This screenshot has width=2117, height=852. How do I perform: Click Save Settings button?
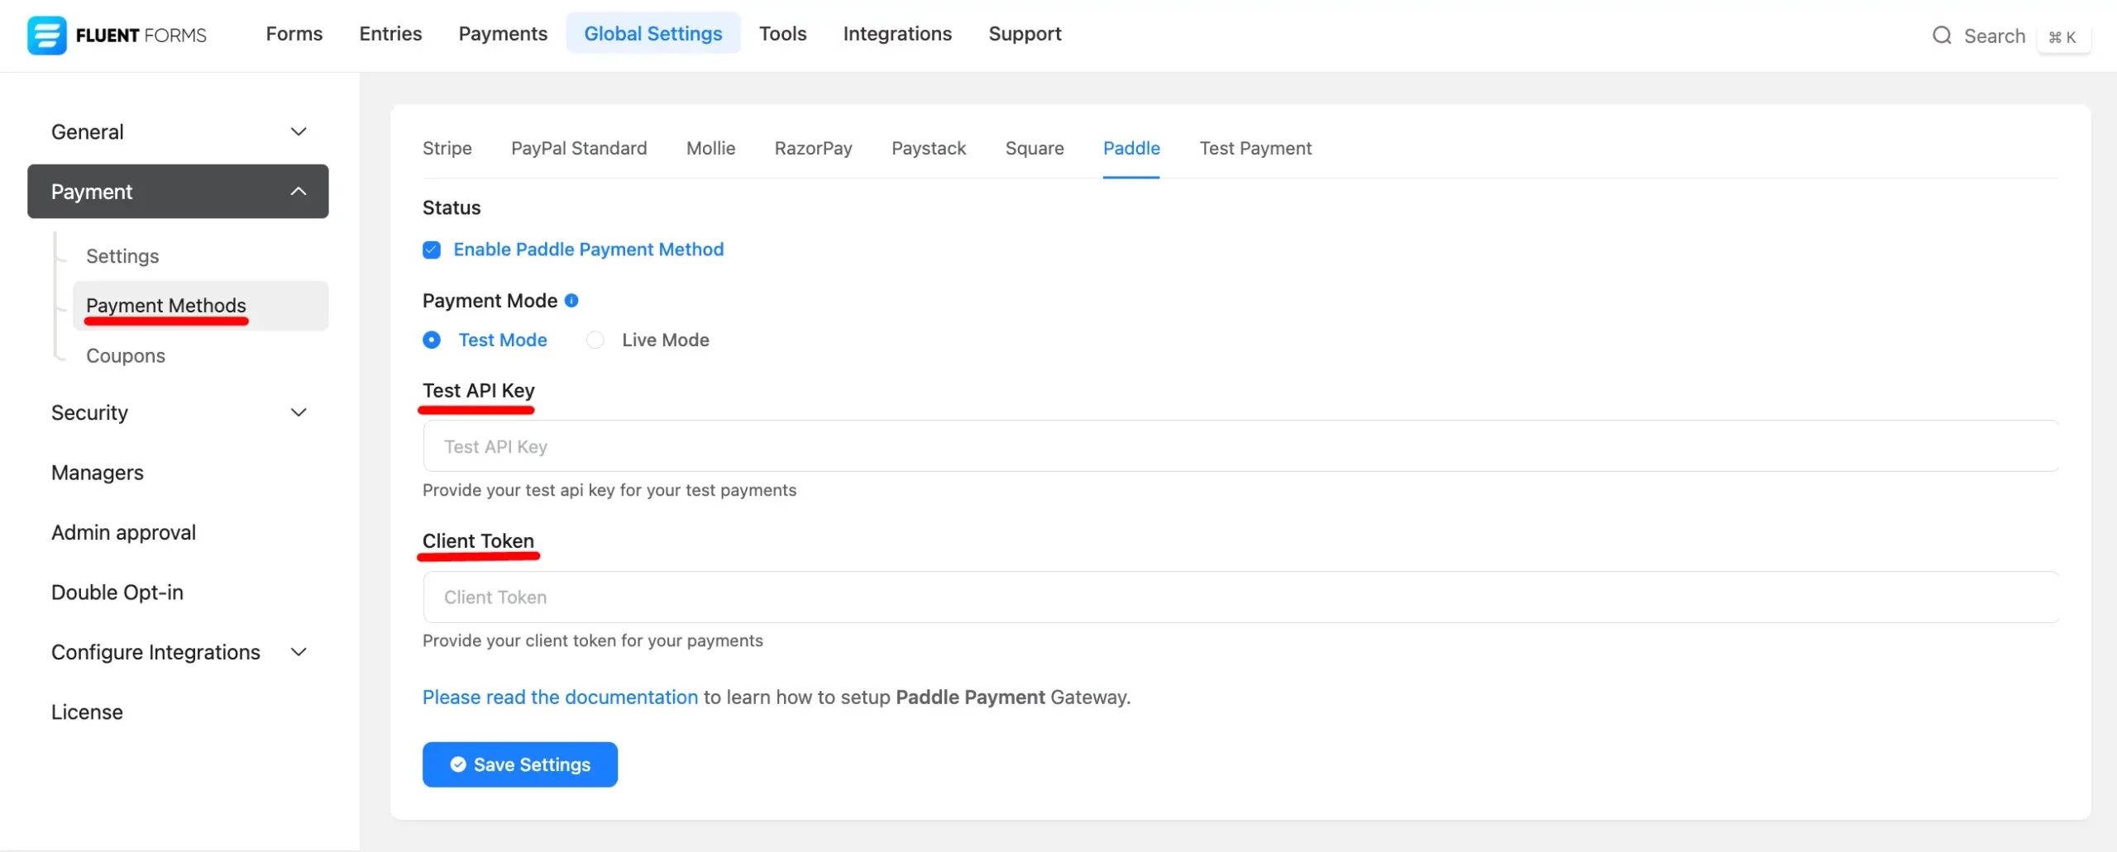click(519, 764)
